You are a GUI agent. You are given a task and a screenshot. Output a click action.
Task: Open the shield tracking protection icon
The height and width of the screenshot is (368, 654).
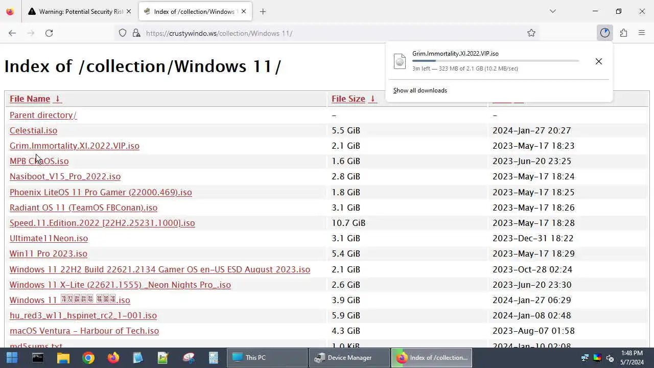[123, 33]
